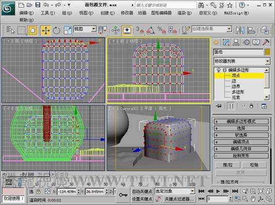
Task: Expand 编辑顶点 rollout
Action: (x=242, y=142)
